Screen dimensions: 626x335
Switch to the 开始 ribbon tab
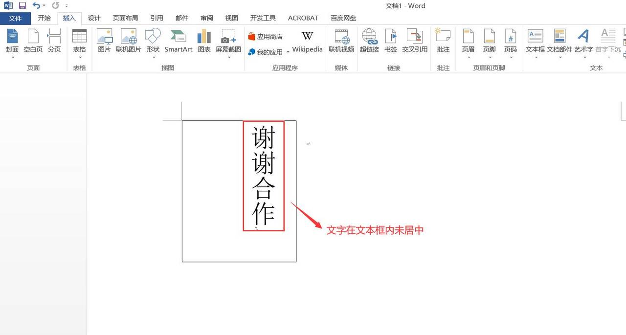click(44, 18)
